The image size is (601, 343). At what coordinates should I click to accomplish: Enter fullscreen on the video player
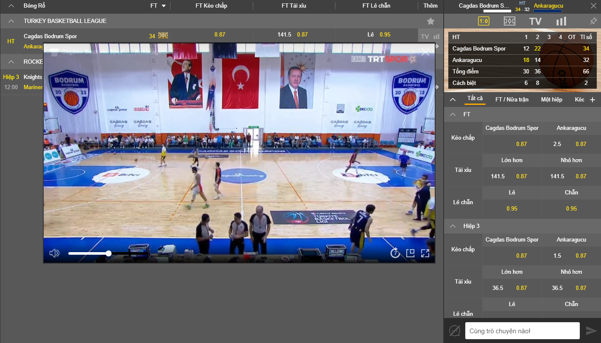point(425,253)
